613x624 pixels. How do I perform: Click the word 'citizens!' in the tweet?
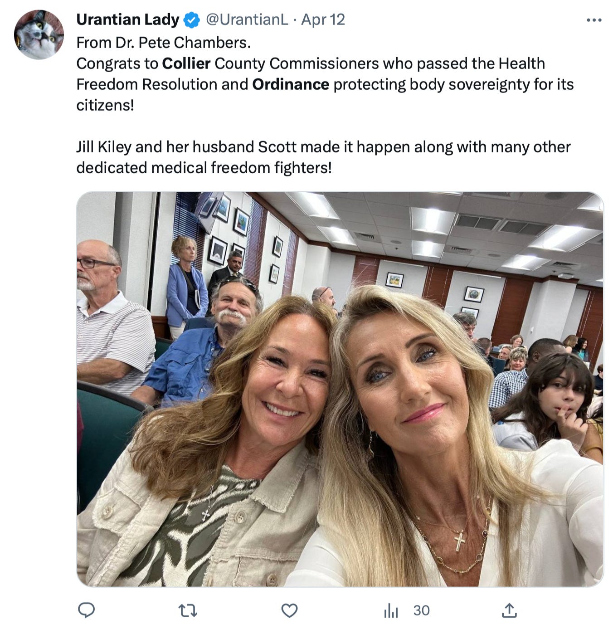pos(105,105)
